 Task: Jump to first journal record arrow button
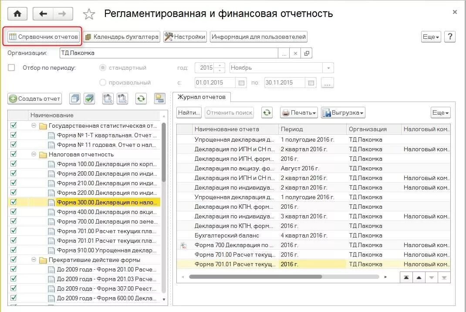pyautogui.click(x=406, y=278)
